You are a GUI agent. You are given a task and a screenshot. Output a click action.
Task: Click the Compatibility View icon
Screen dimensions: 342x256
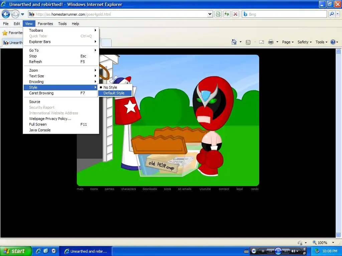click(218, 14)
